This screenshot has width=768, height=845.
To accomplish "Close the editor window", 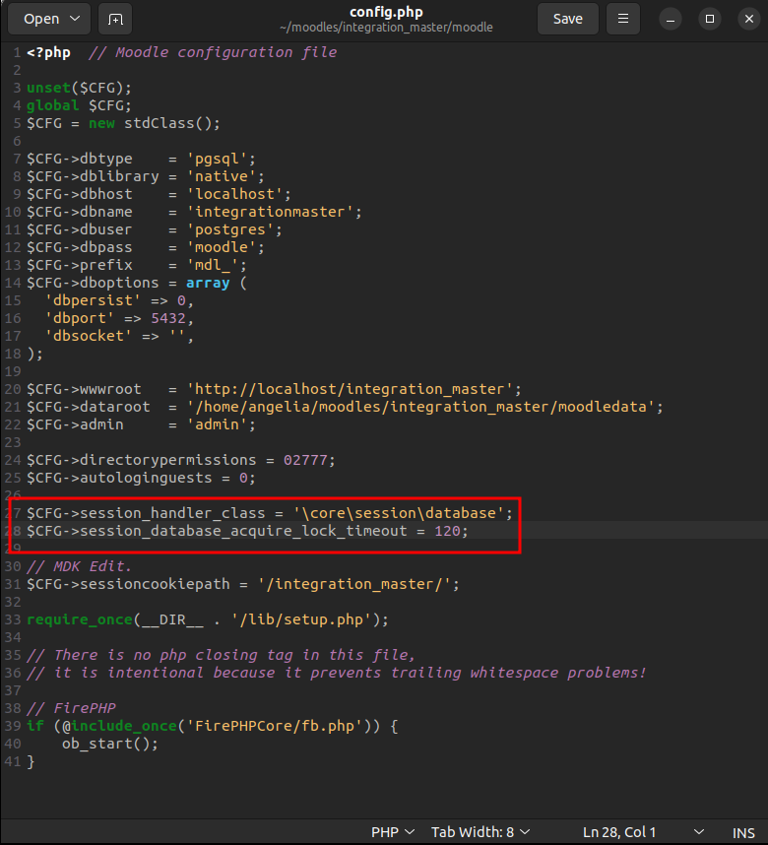I will click(x=749, y=19).
